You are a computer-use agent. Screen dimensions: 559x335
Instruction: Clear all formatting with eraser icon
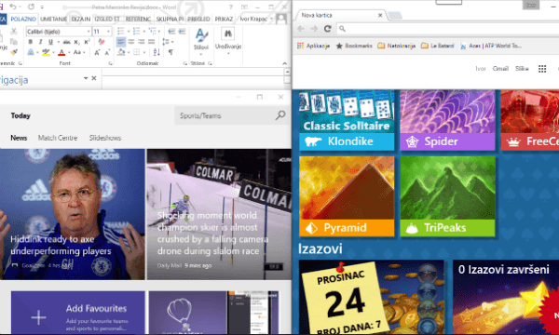click(102, 42)
